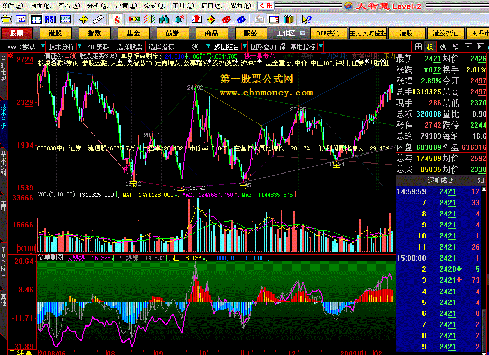Switch to the 分时走势 side tab

[3, 69]
